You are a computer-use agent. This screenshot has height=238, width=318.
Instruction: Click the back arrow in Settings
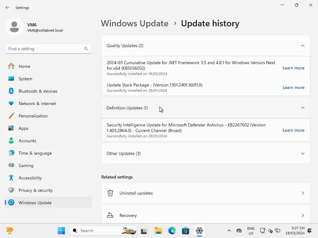[x=7, y=7]
